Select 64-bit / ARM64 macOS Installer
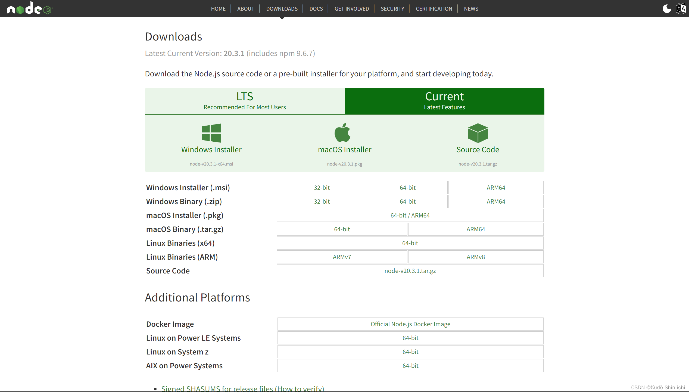This screenshot has width=689, height=392. 410,215
